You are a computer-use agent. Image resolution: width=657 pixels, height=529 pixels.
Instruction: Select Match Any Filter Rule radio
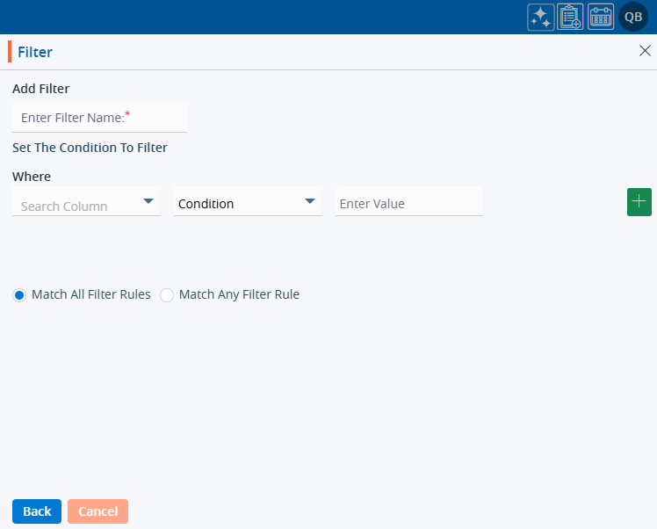(167, 295)
